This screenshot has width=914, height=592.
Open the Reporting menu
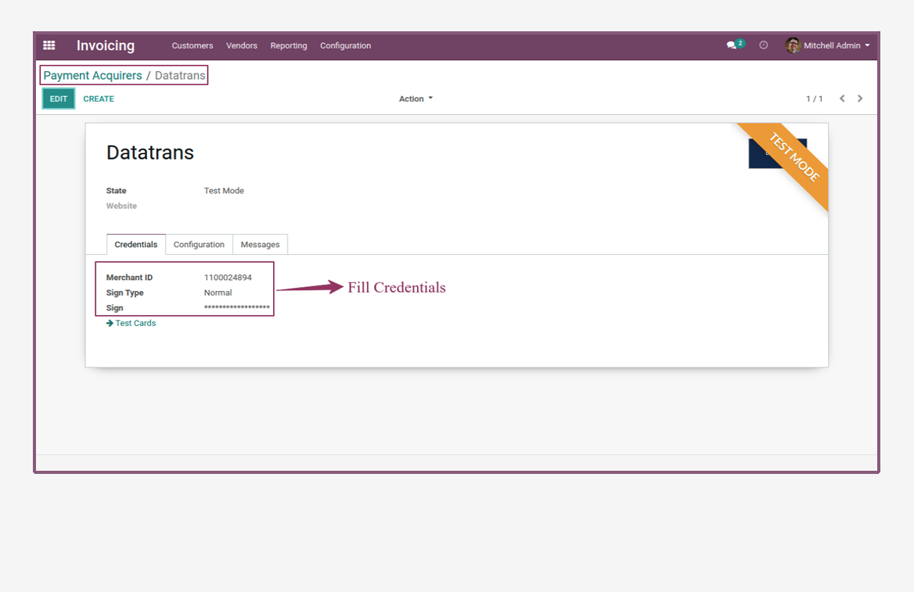[289, 45]
